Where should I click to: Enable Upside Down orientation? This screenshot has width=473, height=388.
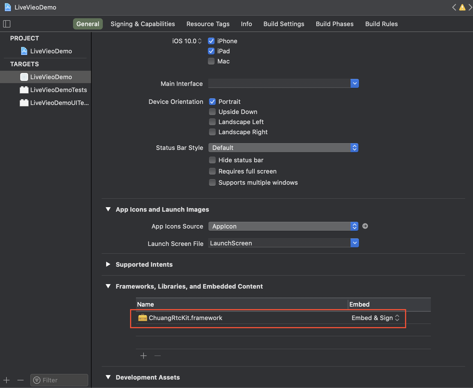(x=212, y=112)
